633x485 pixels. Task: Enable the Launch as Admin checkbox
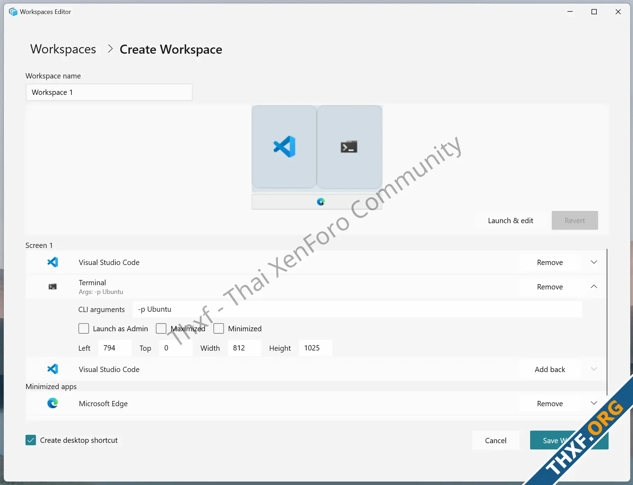(x=84, y=328)
